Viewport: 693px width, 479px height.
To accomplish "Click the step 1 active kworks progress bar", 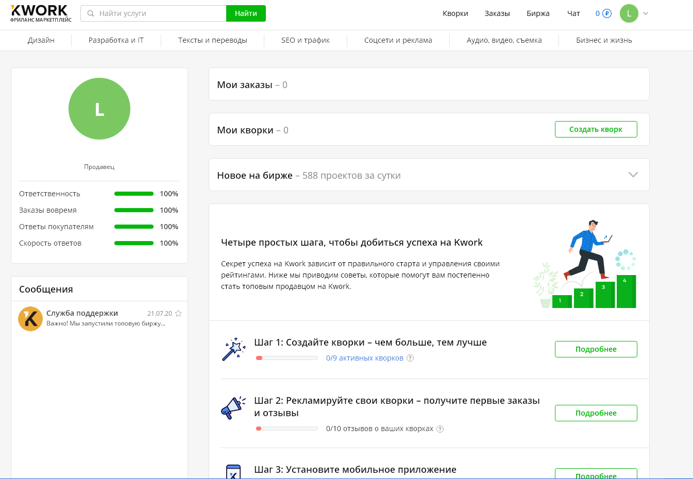I will click(x=287, y=358).
